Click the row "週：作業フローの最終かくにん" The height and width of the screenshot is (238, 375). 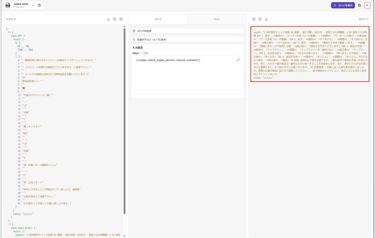point(38,165)
